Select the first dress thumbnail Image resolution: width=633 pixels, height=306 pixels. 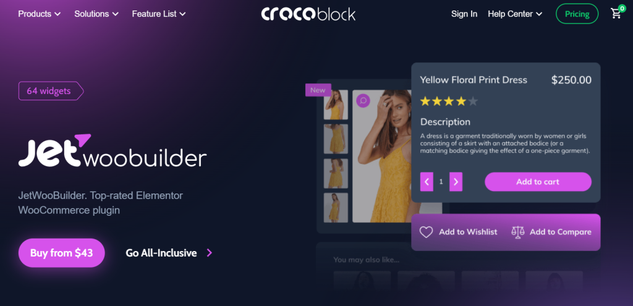(336, 104)
